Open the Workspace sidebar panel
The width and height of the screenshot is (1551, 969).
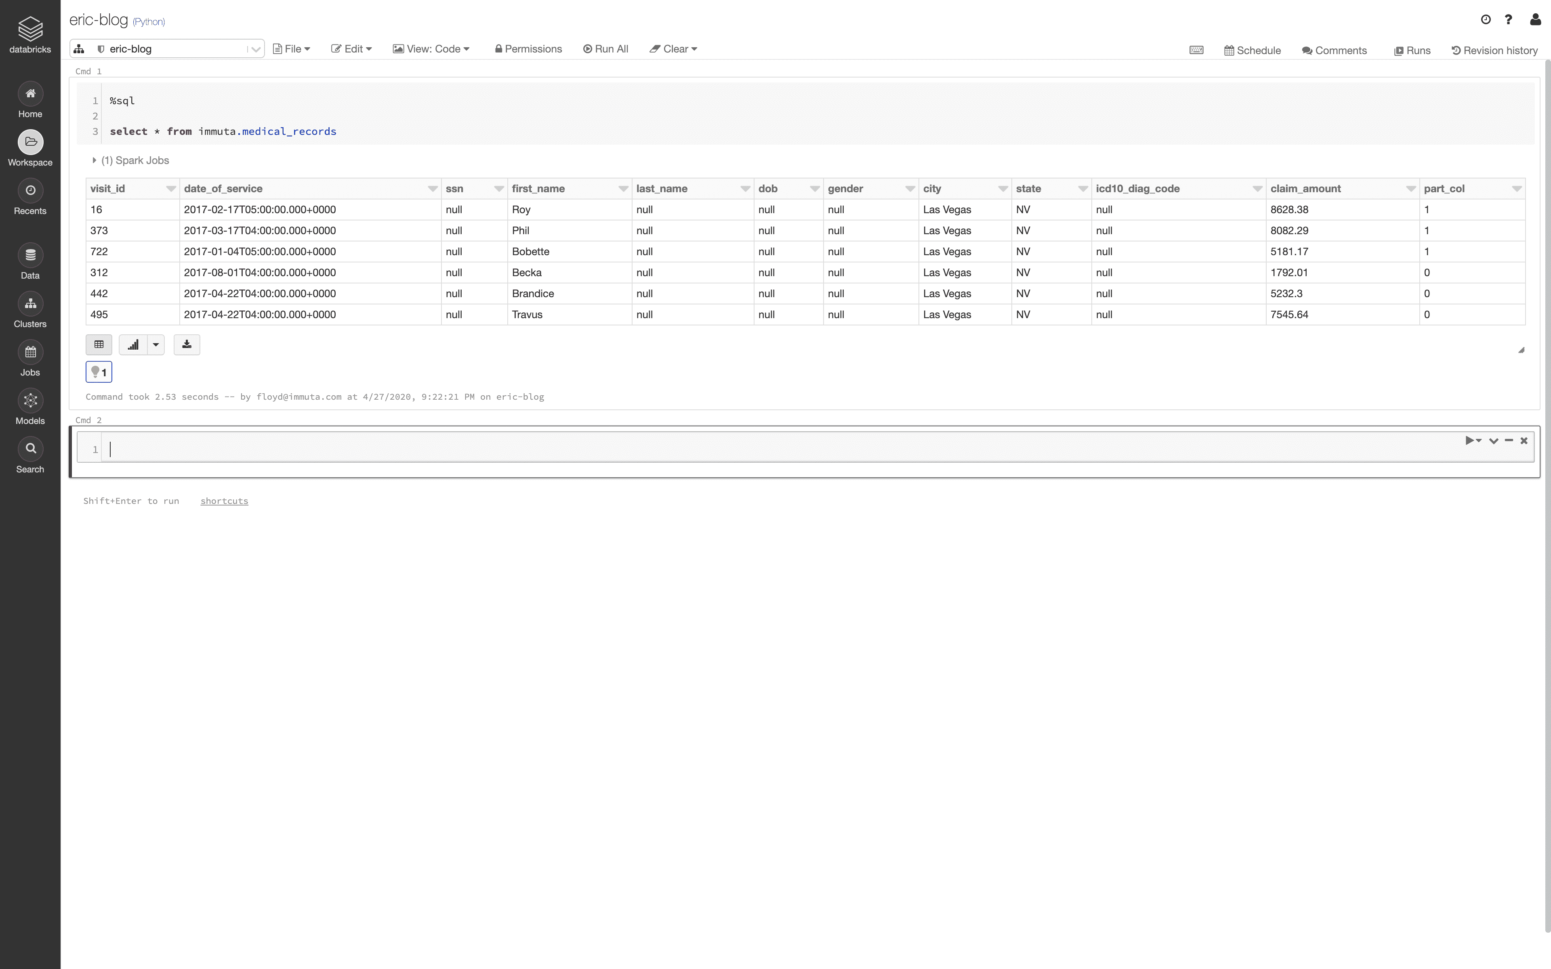tap(30, 149)
